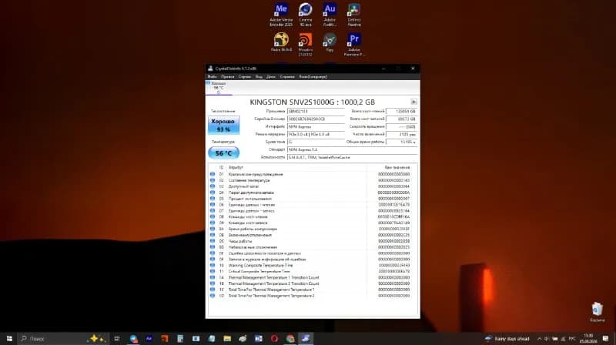Click the total host writes value field
Viewport: 616px width, 345px height.
(401, 119)
